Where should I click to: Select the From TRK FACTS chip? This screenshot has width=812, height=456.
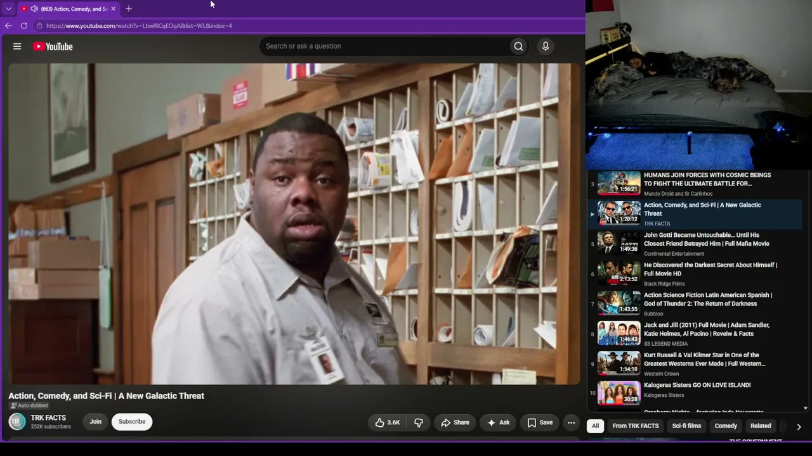click(636, 426)
